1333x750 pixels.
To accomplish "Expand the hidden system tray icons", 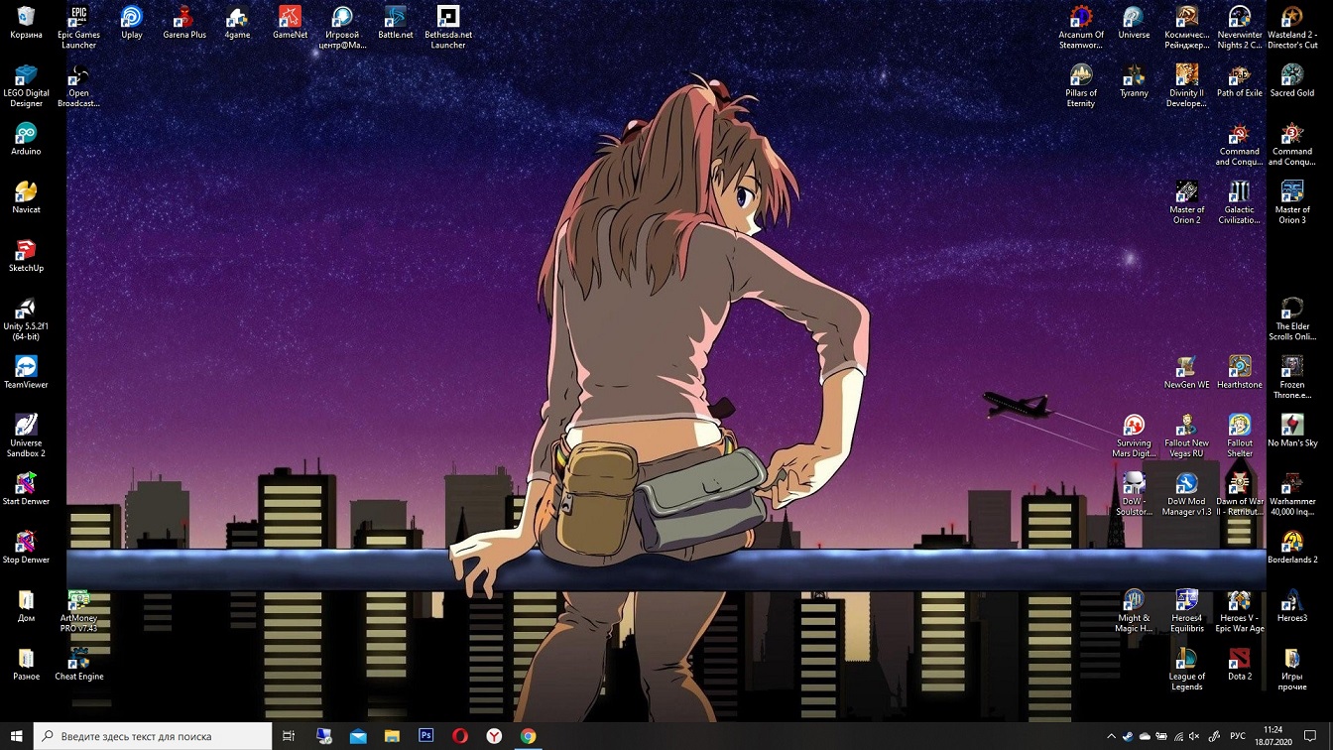I will tap(1111, 736).
